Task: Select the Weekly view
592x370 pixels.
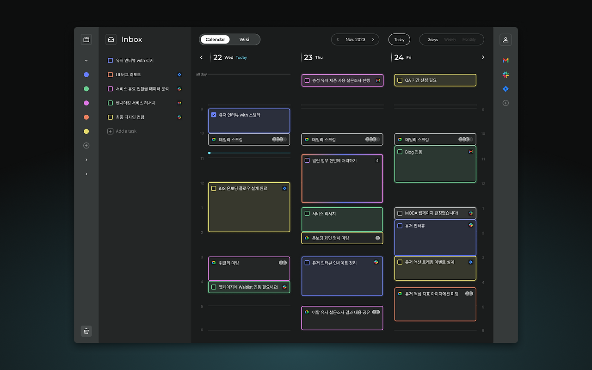Action: click(450, 40)
